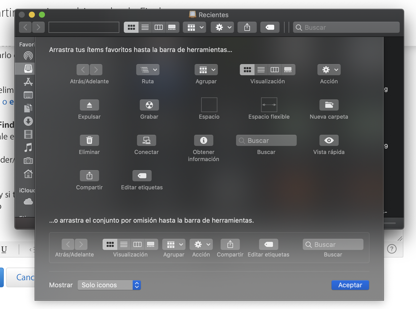
Task: Open Downloads in the Finder sidebar
Action: click(28, 121)
